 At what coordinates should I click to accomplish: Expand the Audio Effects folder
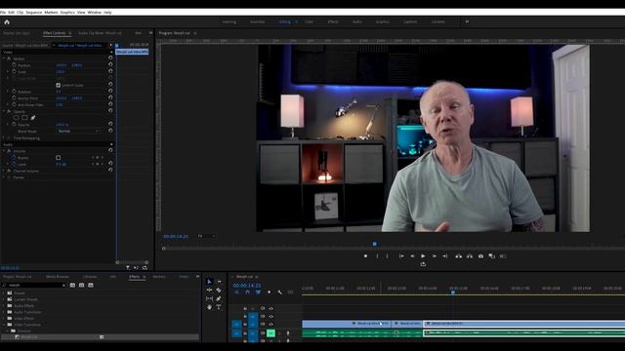tap(4, 305)
